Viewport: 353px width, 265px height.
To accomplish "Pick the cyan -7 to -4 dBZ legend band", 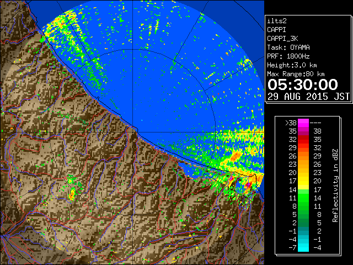I will click(303, 247).
